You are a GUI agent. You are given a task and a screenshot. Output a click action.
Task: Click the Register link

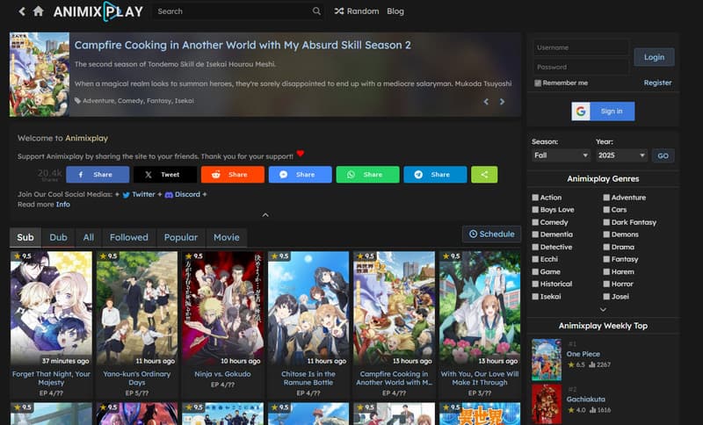pyautogui.click(x=657, y=83)
